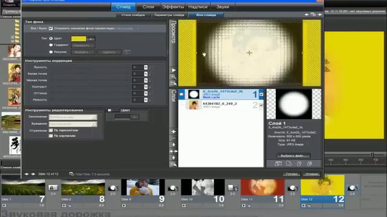
Task: Switch to the Слои tab
Action: tap(148, 7)
